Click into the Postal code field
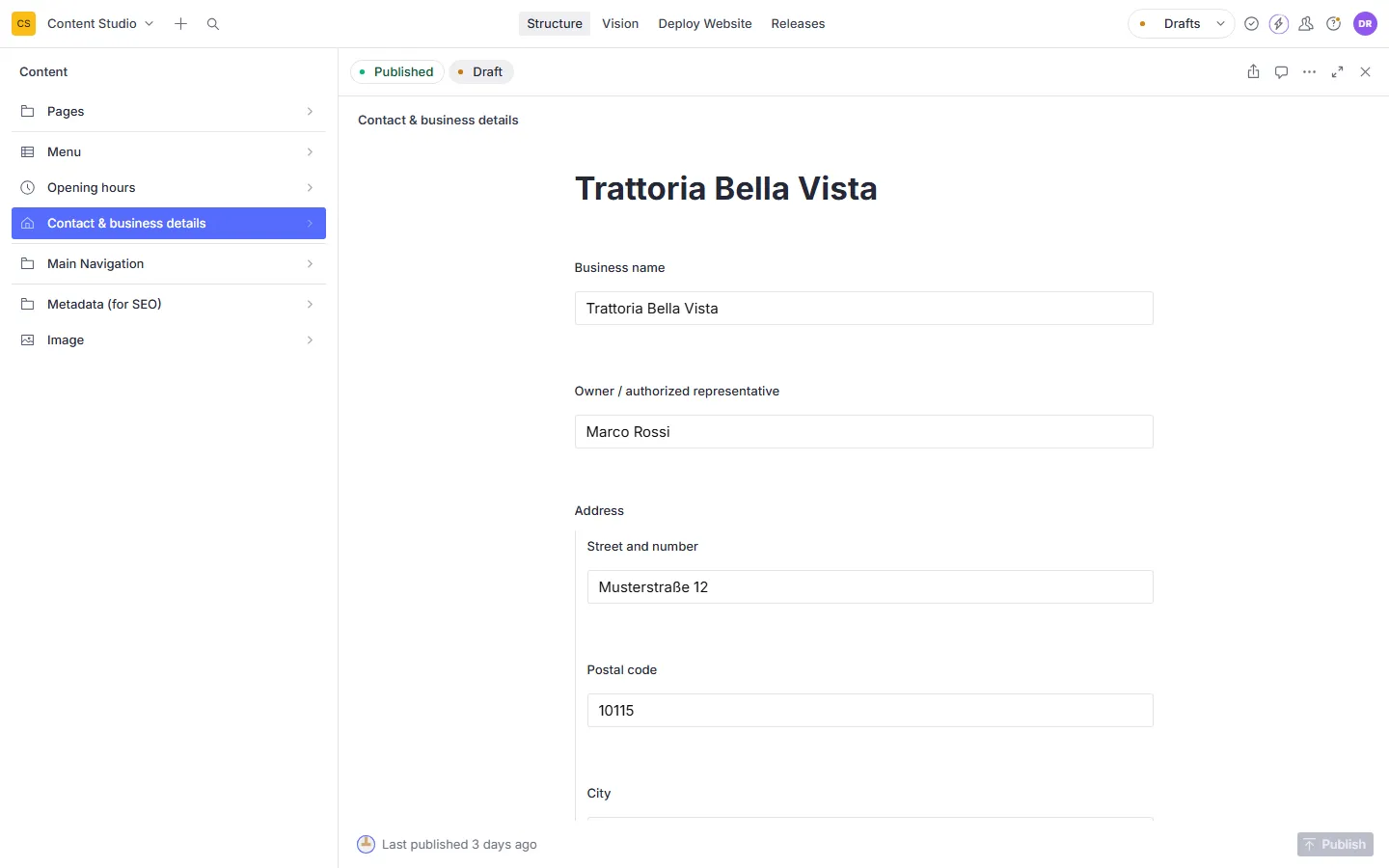Screen dimensions: 1389x868 (870, 711)
